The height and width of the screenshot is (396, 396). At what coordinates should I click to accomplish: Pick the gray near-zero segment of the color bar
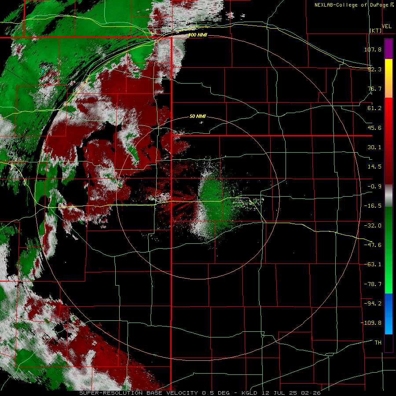point(389,196)
